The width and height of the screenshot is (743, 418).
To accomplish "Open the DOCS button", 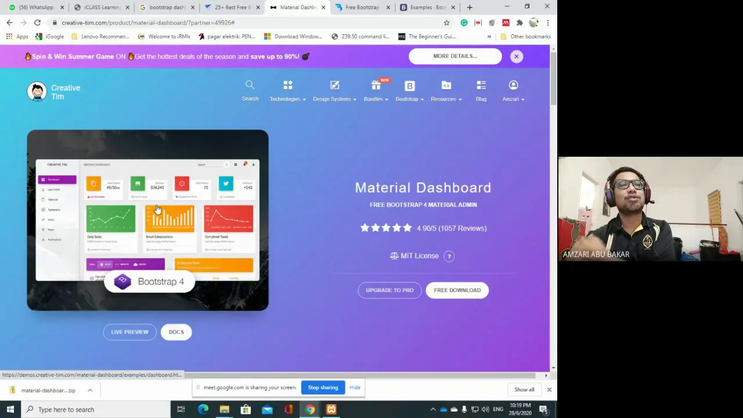I will click(176, 332).
